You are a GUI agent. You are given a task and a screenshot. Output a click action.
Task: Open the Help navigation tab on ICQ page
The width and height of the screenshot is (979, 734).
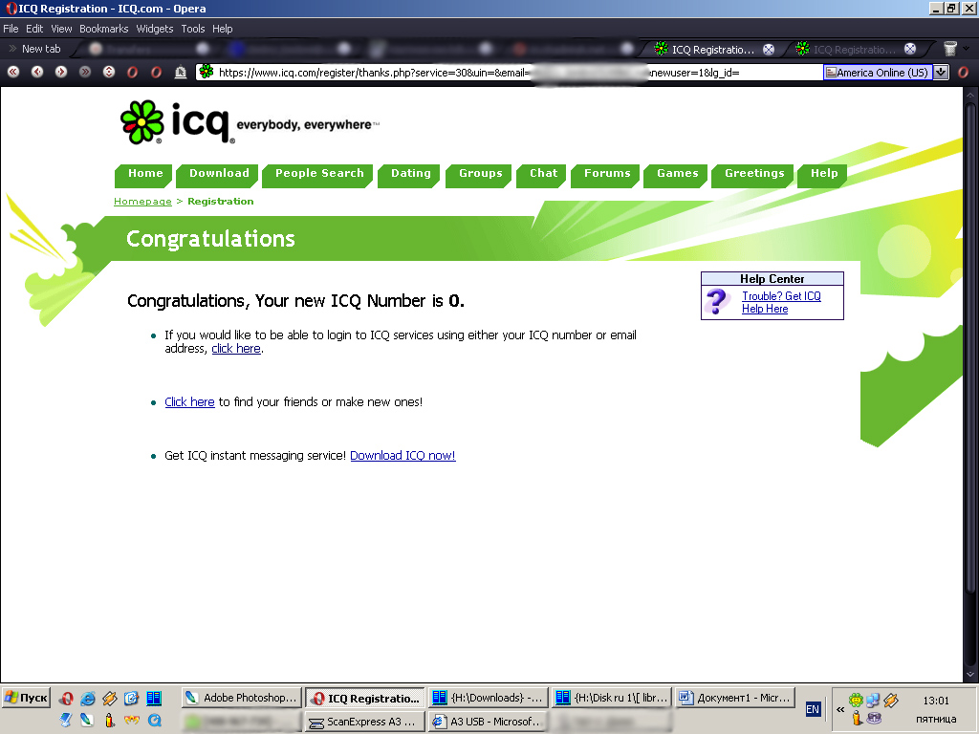pos(823,174)
